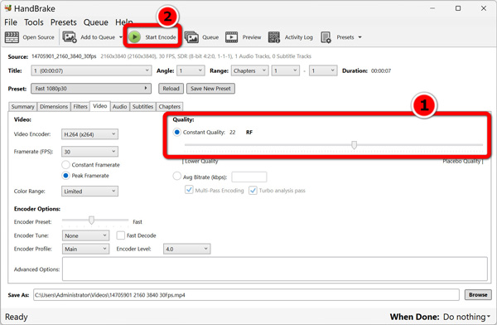Toggle the Multi-Pass Encoding checkbox

(189, 190)
